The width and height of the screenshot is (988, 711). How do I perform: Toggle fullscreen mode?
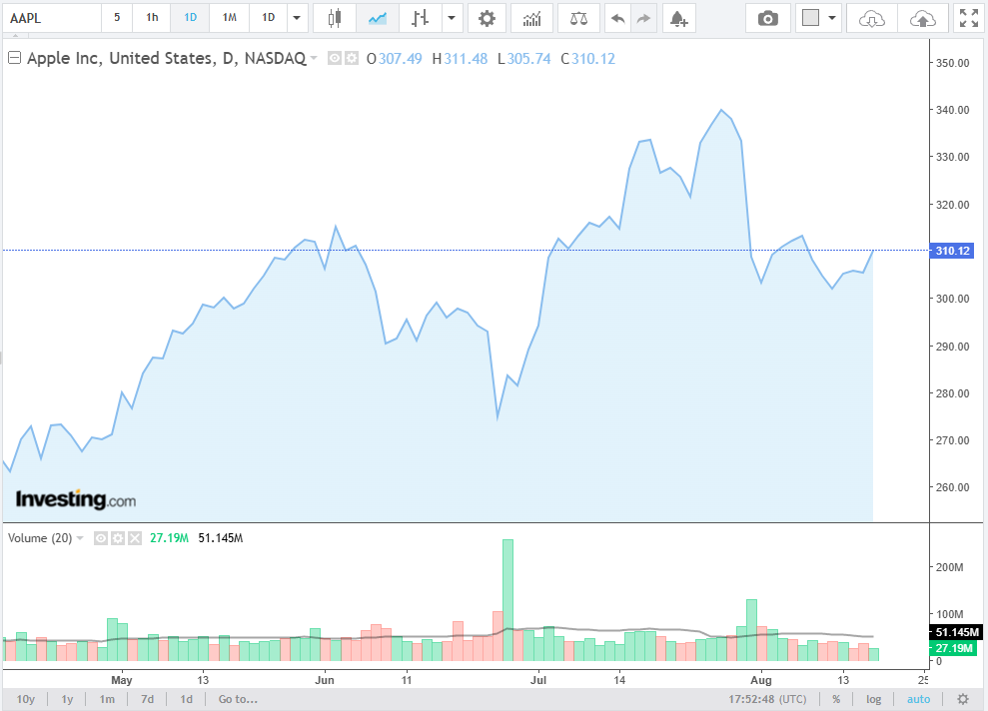[969, 18]
